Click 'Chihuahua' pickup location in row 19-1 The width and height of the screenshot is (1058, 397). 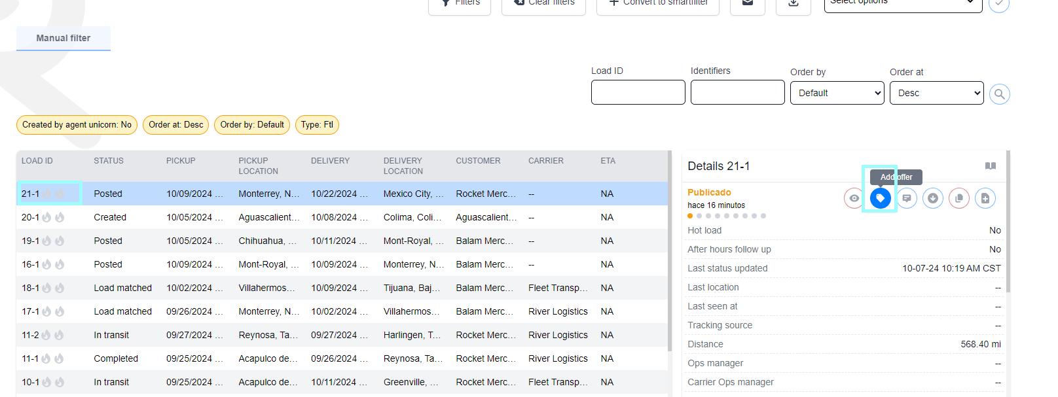coord(268,241)
